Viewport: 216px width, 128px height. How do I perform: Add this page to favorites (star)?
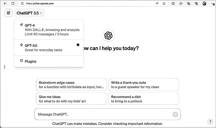[164, 3]
